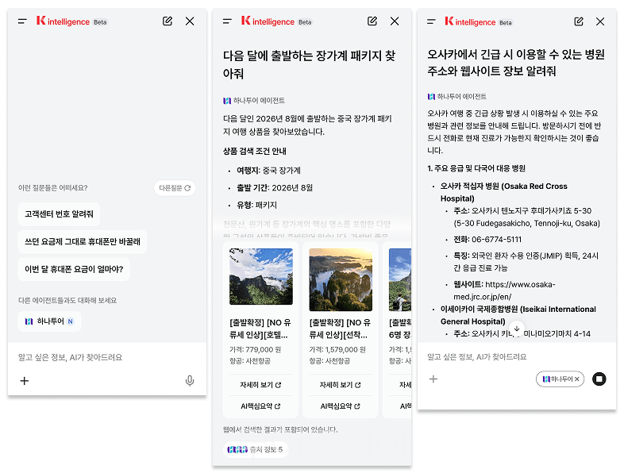Select suggestion 고객센터 번호 알려줘
Viewport: 624px width, 473px height.
tap(59, 214)
